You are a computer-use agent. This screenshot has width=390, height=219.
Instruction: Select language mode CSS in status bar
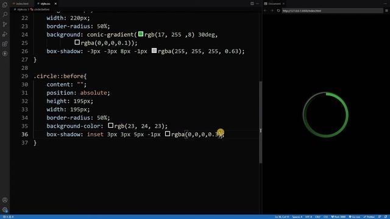[325, 217]
